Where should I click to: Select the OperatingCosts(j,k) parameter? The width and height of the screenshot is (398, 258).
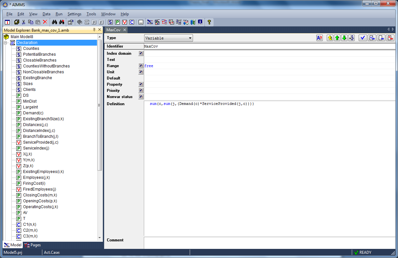40,207
